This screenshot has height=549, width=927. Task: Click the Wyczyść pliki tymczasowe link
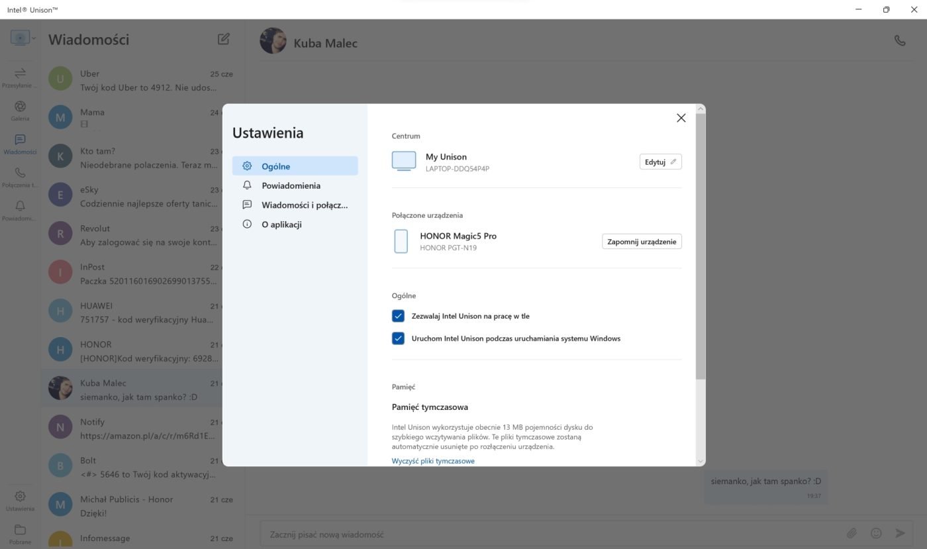tap(433, 461)
